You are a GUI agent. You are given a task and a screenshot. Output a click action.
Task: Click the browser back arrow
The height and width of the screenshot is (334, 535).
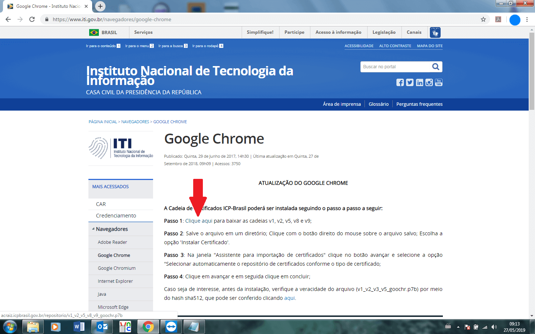pyautogui.click(x=8, y=19)
